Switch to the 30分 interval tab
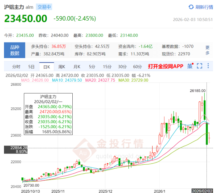Image resolution: width=217 pixels, height=193 pixels. (x=122, y=67)
